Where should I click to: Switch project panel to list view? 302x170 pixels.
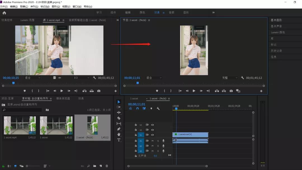pyautogui.click(x=10, y=166)
